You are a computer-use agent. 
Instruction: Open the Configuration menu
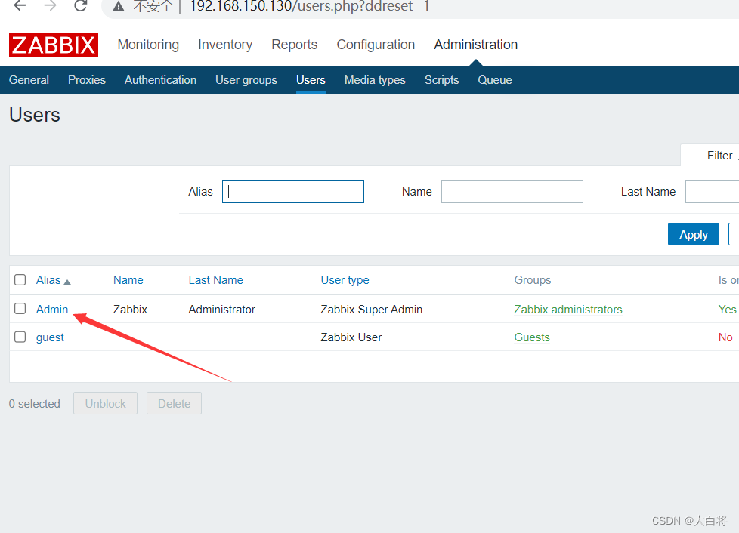point(376,45)
